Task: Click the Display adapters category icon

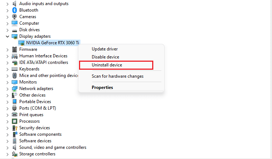Action: pyautogui.click(x=15, y=37)
